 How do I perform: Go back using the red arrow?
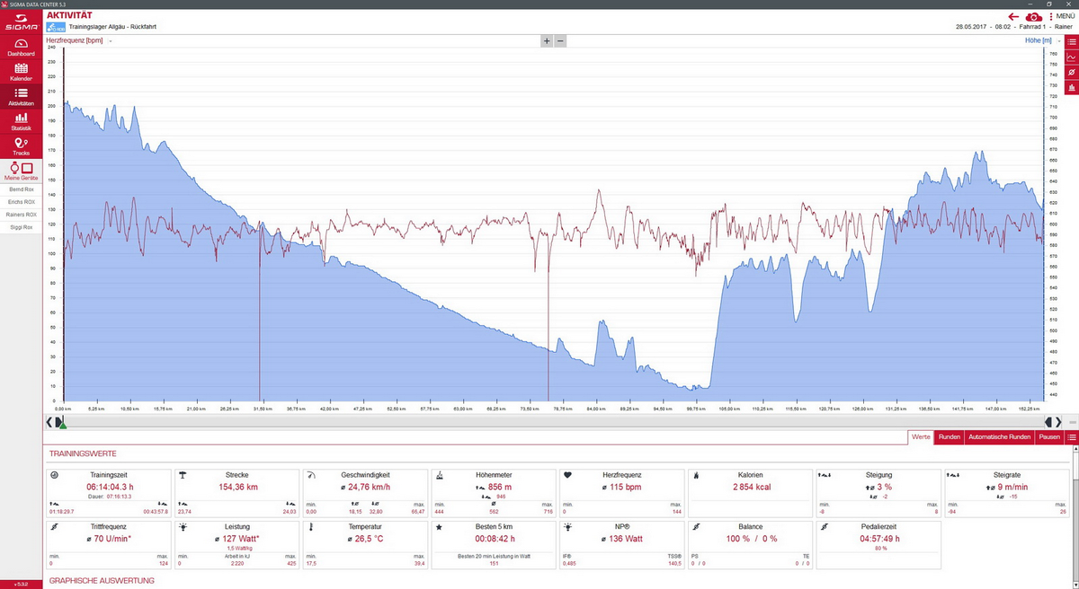coord(1013,16)
